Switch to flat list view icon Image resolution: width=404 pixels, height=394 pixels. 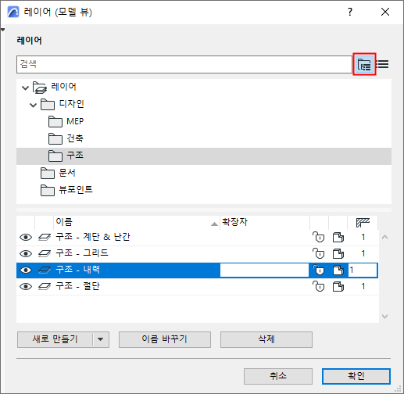pos(383,64)
